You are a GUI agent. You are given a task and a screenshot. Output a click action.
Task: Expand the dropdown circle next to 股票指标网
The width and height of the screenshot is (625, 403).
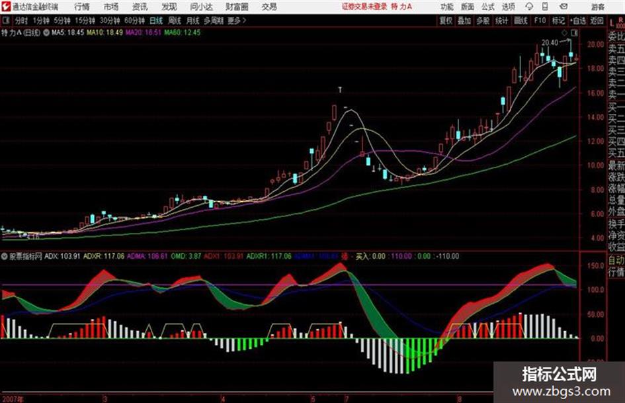click(5, 256)
